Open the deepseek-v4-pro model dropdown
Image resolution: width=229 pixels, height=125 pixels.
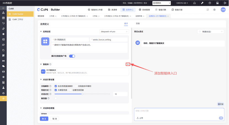tap(114, 31)
